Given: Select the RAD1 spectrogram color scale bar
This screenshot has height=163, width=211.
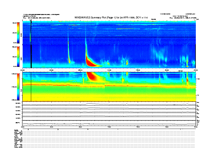Looking at the screenshot, I should point(18,57).
